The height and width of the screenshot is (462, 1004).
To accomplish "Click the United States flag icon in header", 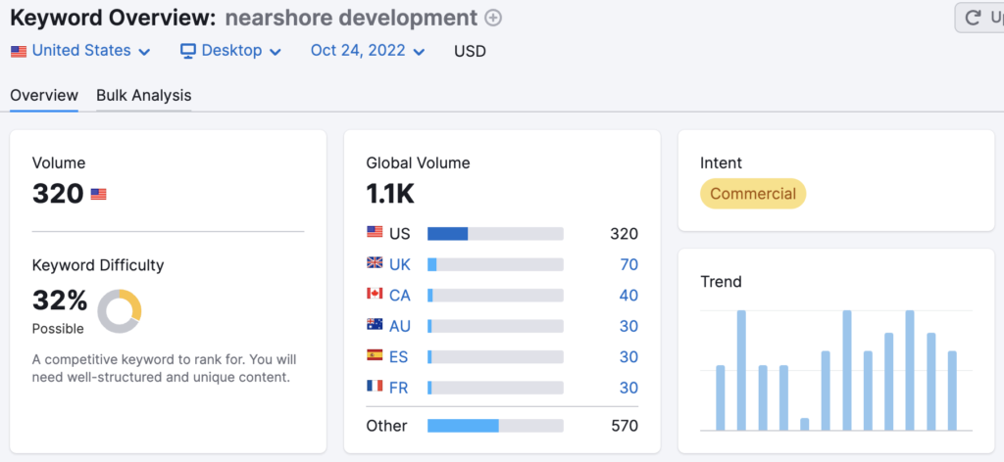I will click(19, 51).
